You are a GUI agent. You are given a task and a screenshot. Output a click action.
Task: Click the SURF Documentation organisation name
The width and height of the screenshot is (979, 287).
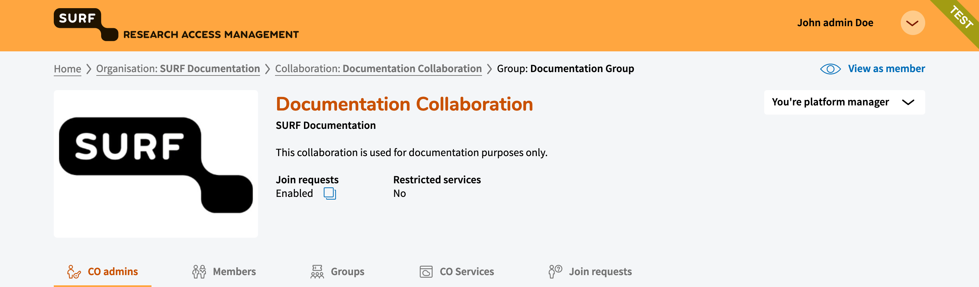[326, 125]
